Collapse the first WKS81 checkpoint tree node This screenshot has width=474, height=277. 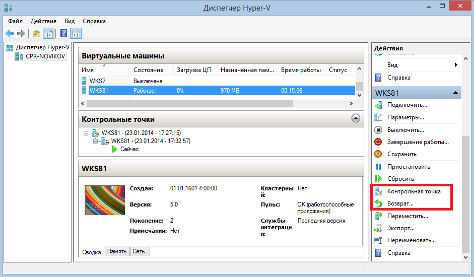coord(86,133)
